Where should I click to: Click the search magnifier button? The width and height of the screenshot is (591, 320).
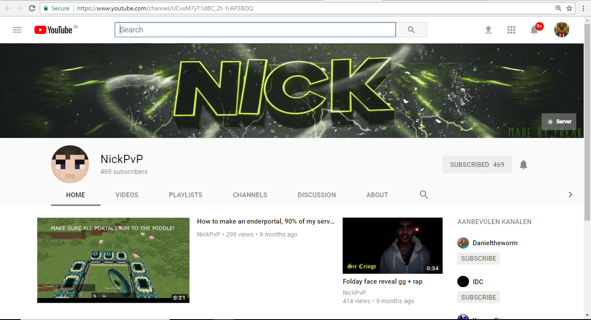pyautogui.click(x=411, y=30)
